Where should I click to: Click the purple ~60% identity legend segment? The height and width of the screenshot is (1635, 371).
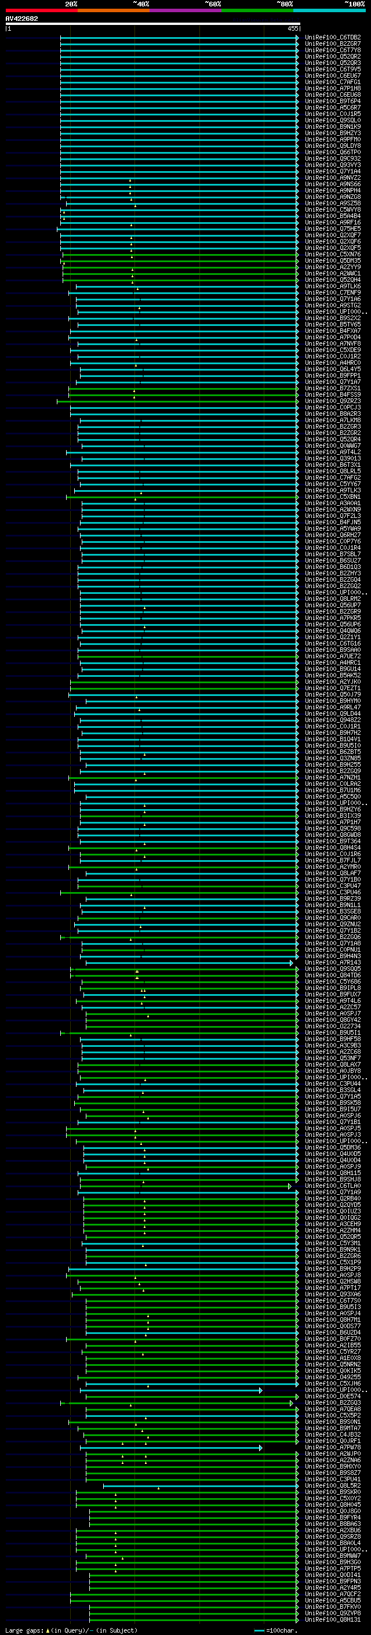click(x=186, y=10)
